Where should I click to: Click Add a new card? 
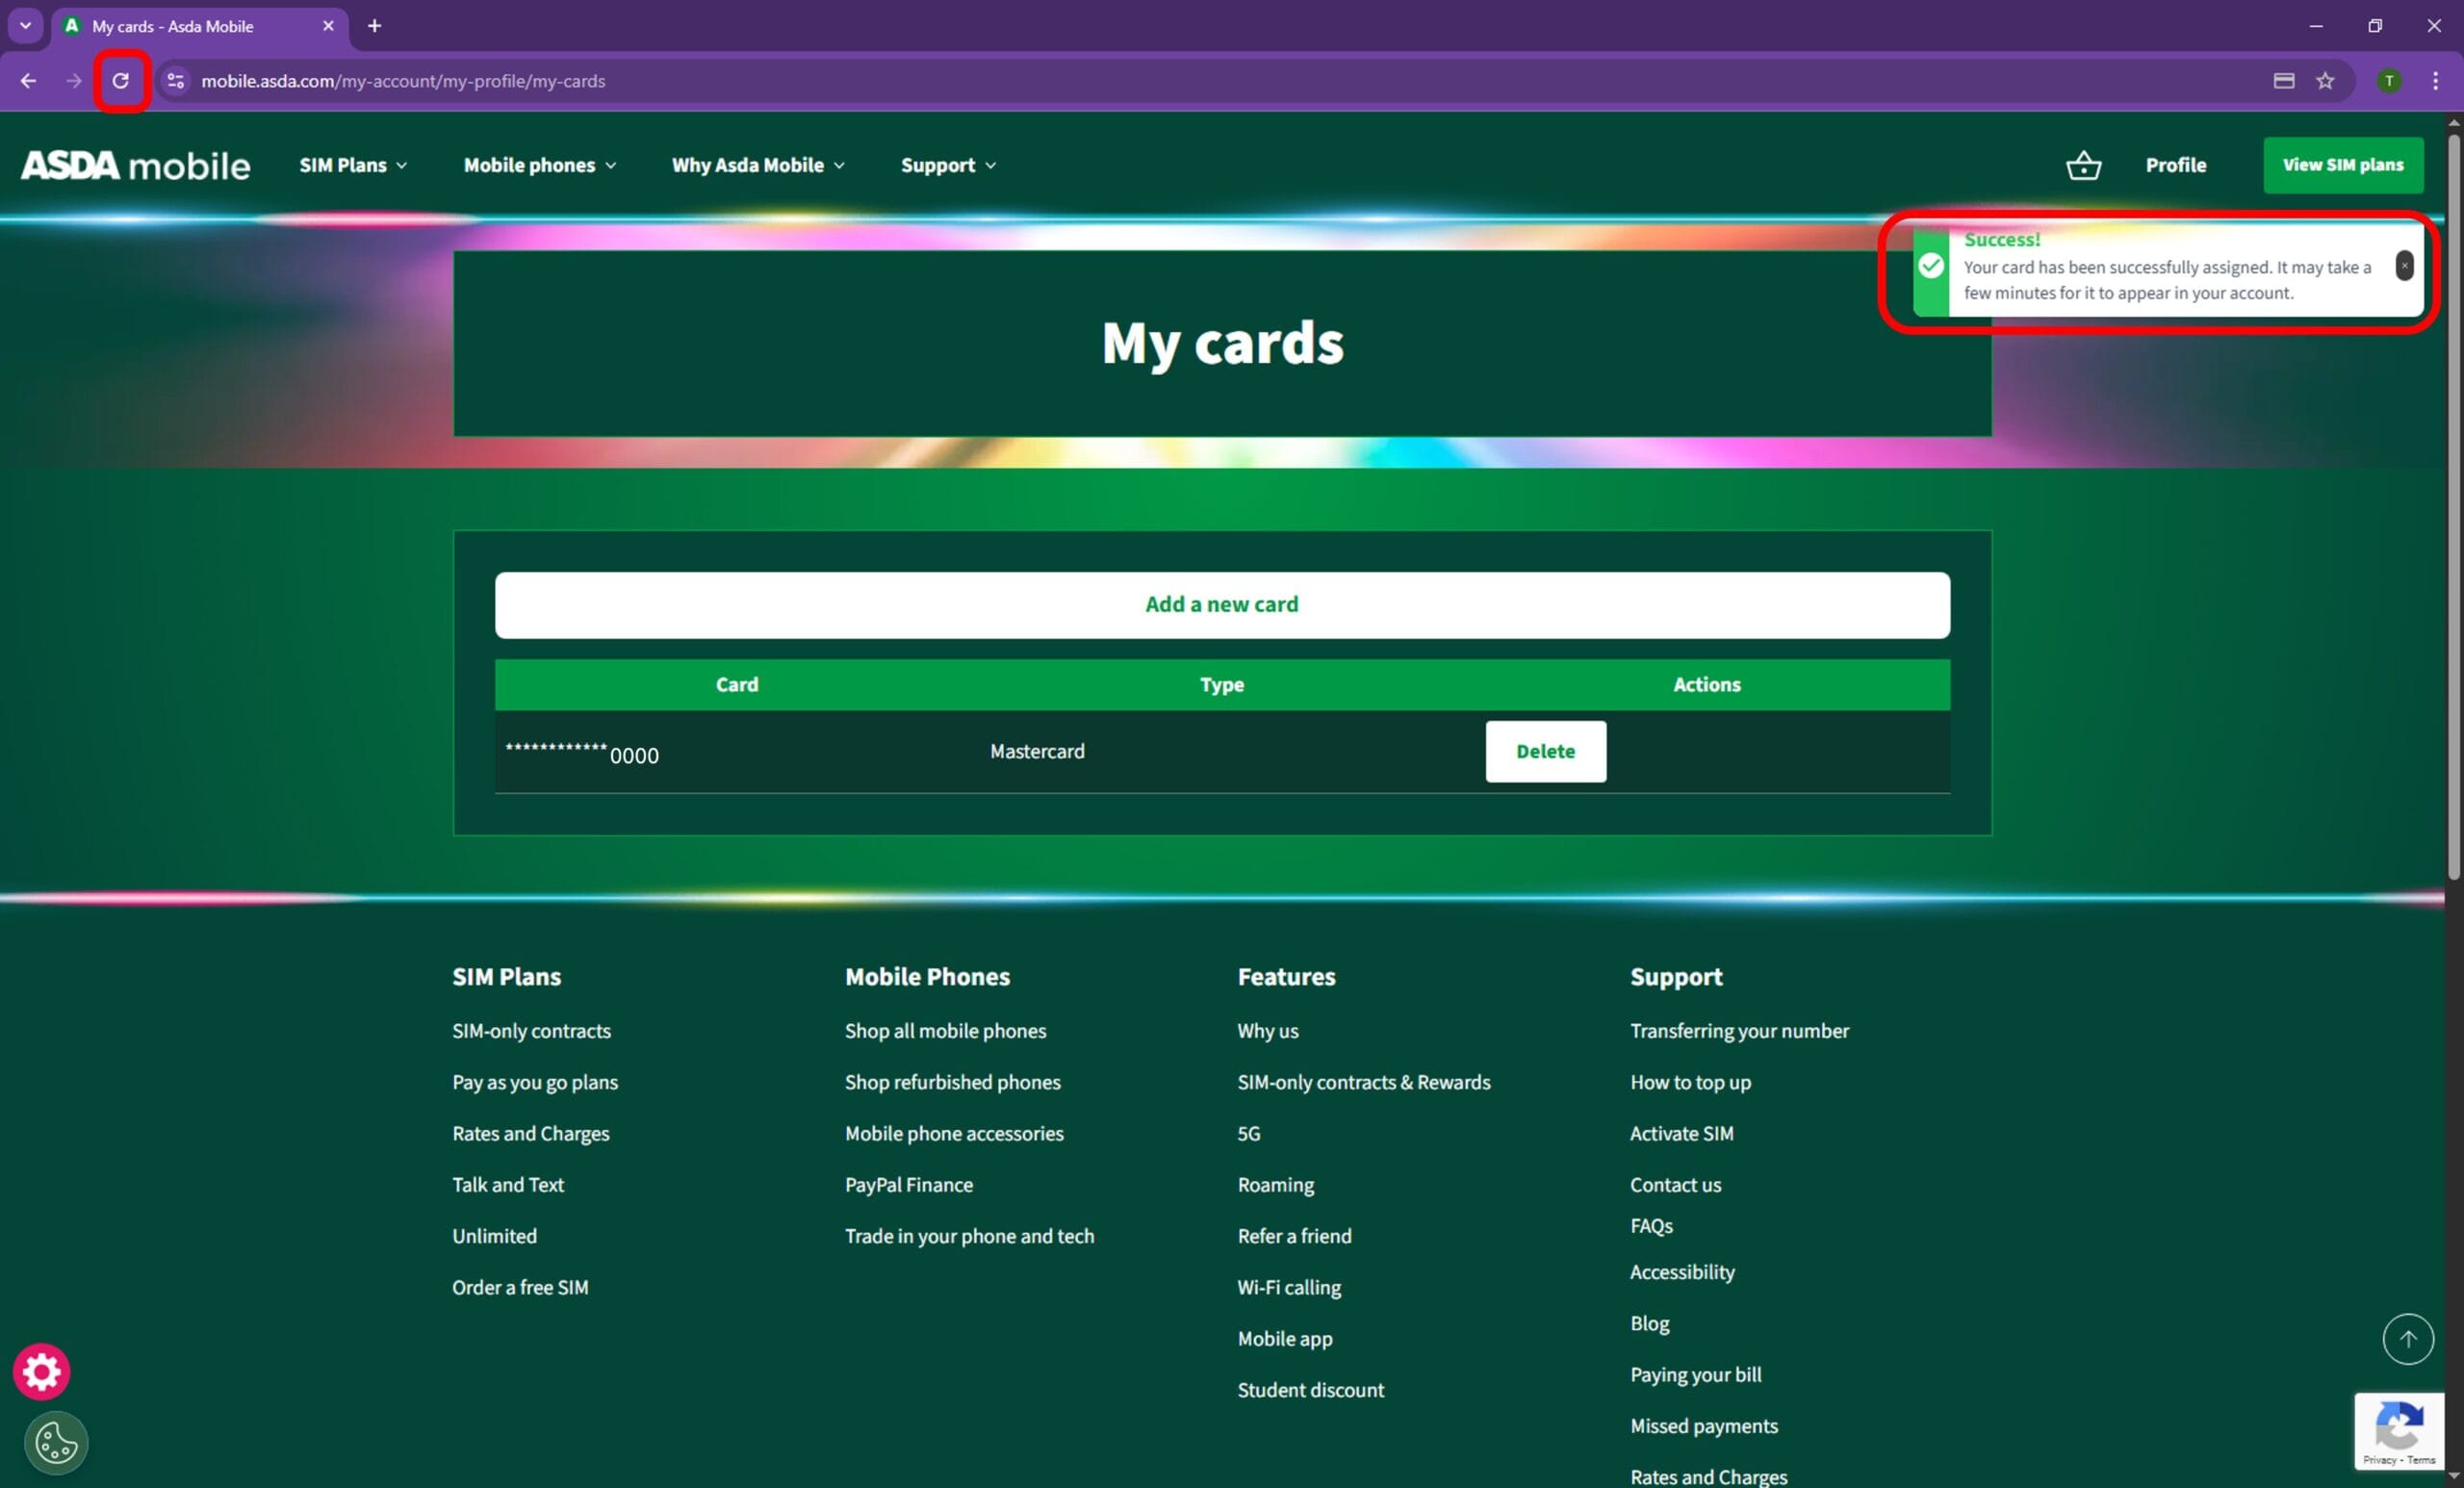1222,605
